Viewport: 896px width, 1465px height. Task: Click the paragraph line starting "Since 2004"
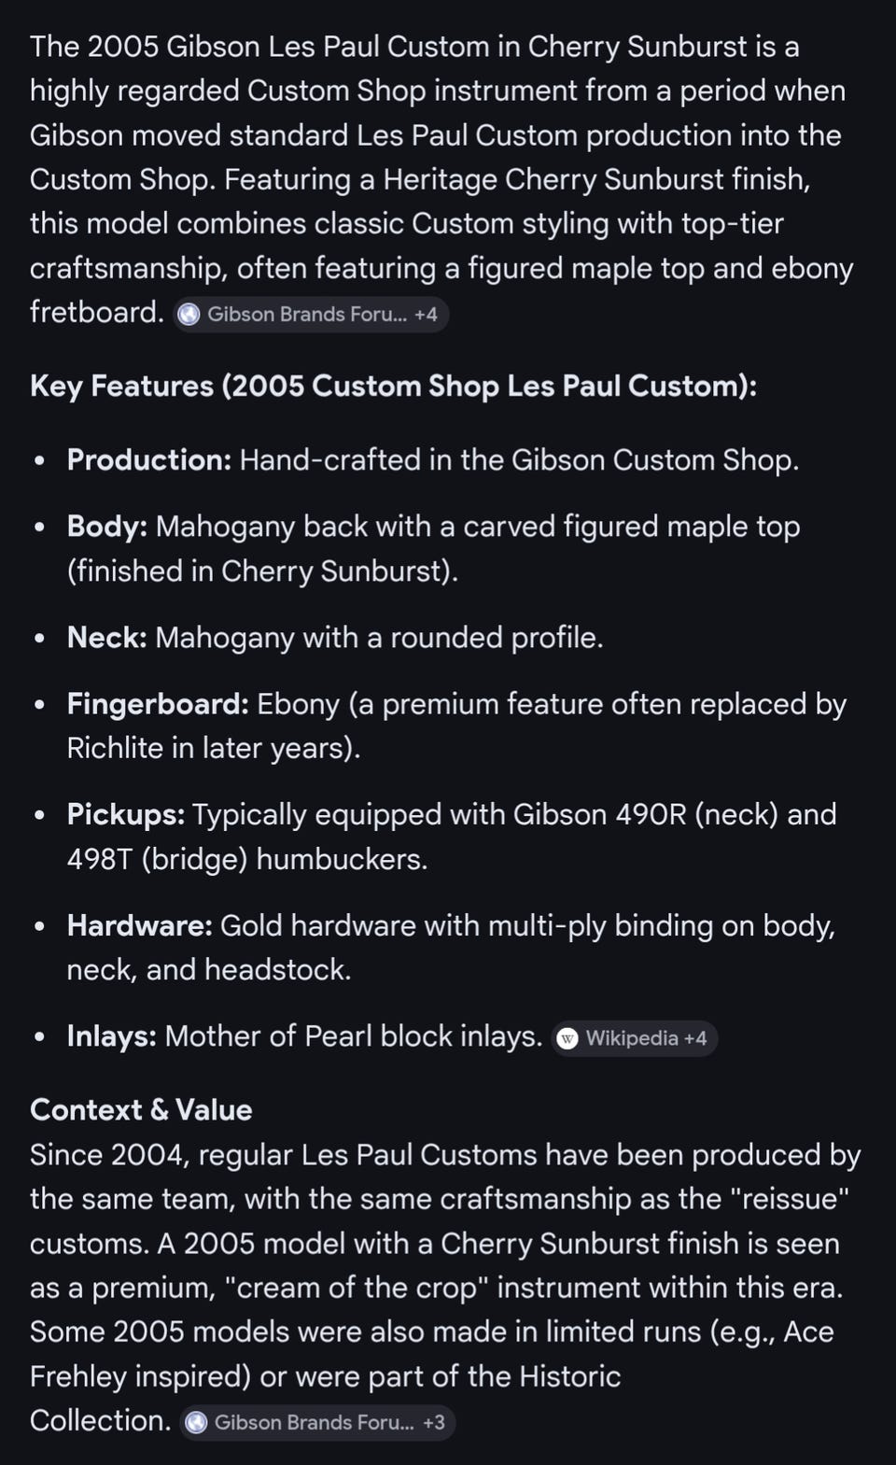click(x=444, y=1155)
